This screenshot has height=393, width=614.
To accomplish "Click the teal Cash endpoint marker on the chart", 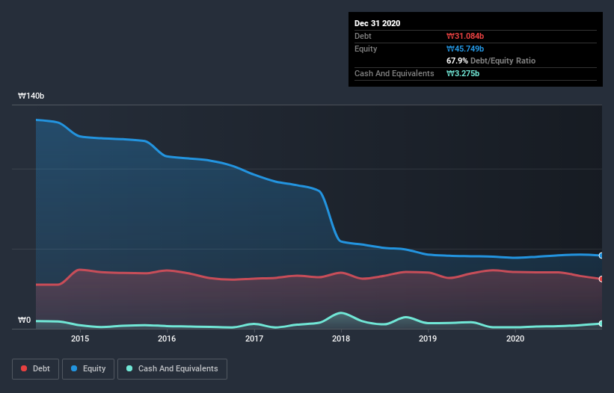I will coord(601,324).
